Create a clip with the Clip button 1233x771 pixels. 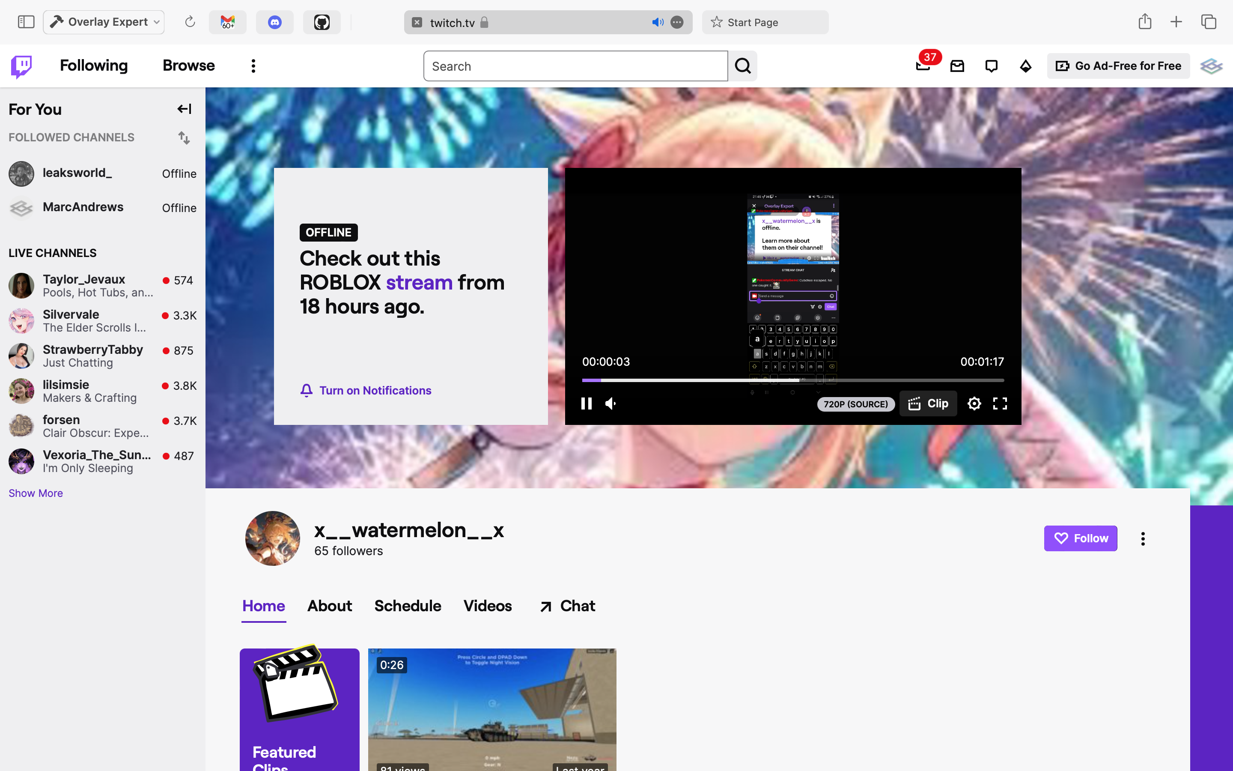(928, 404)
